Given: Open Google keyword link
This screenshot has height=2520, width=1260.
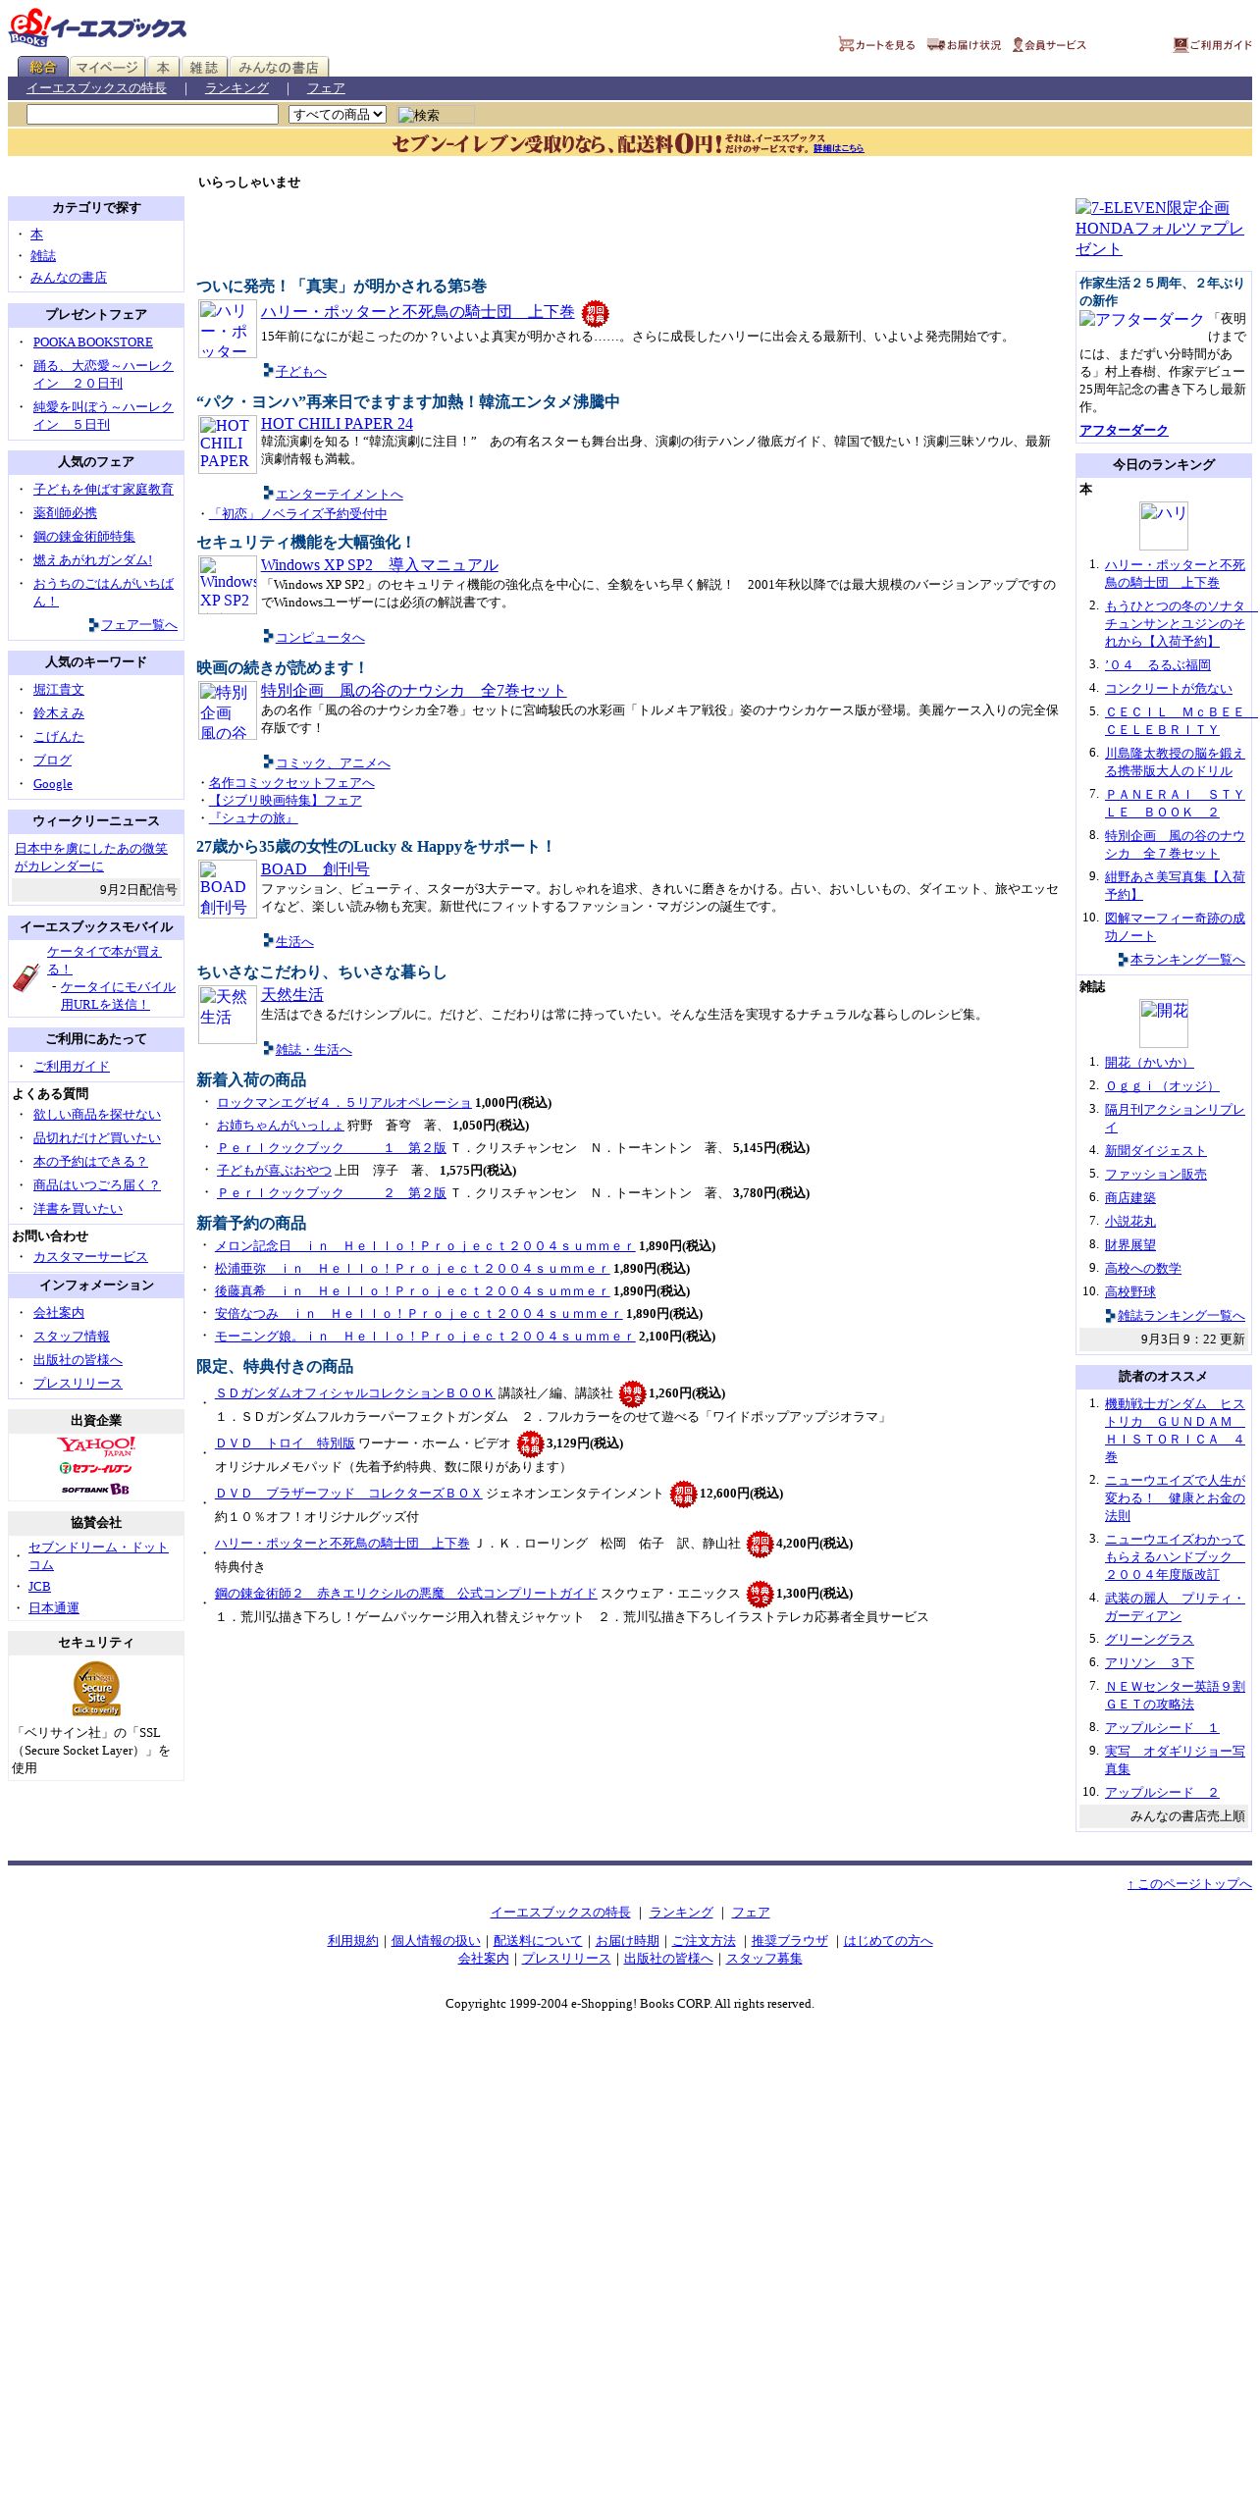Looking at the screenshot, I should (53, 784).
